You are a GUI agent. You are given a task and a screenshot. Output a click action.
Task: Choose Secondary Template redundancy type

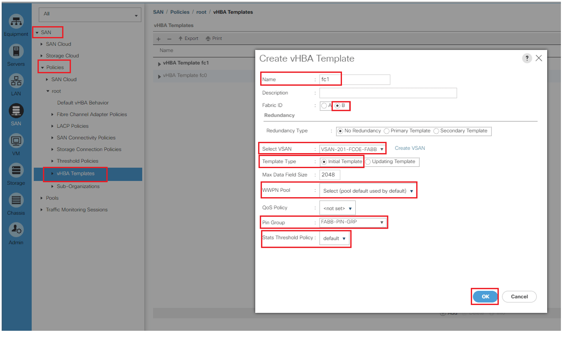436,131
